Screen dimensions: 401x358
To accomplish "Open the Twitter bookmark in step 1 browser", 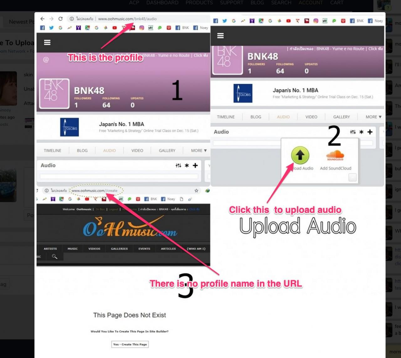I will pyautogui.click(x=51, y=28).
